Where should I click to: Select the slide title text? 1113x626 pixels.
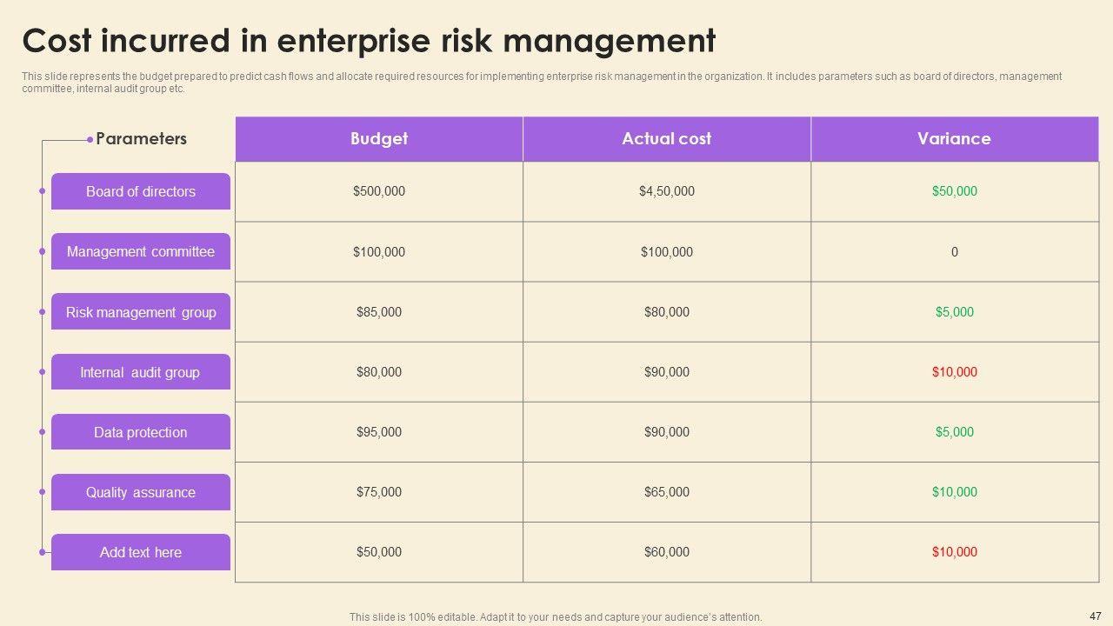point(369,41)
